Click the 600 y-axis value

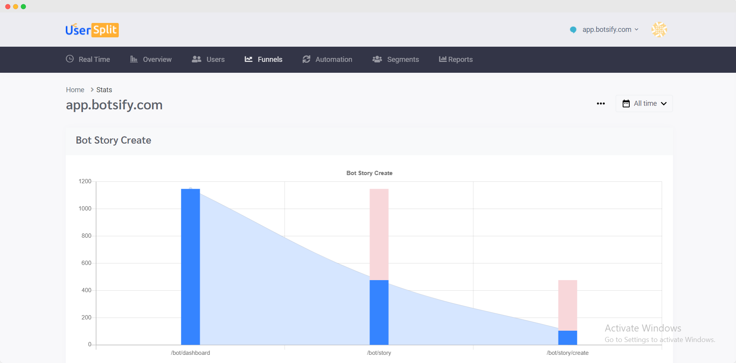pos(86,263)
